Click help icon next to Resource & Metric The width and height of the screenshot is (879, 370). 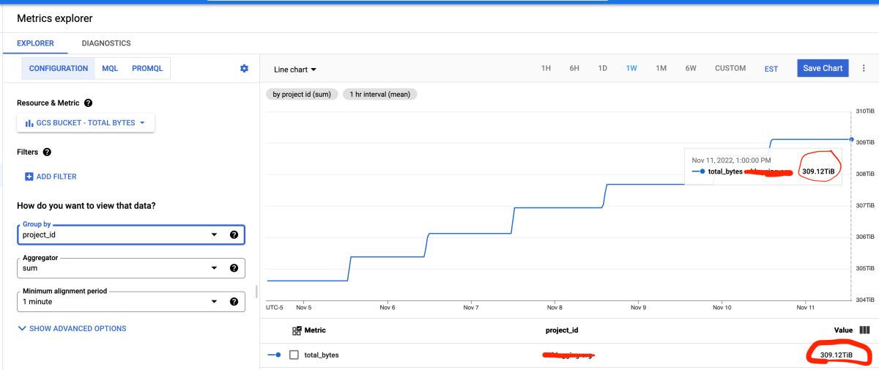tap(88, 103)
